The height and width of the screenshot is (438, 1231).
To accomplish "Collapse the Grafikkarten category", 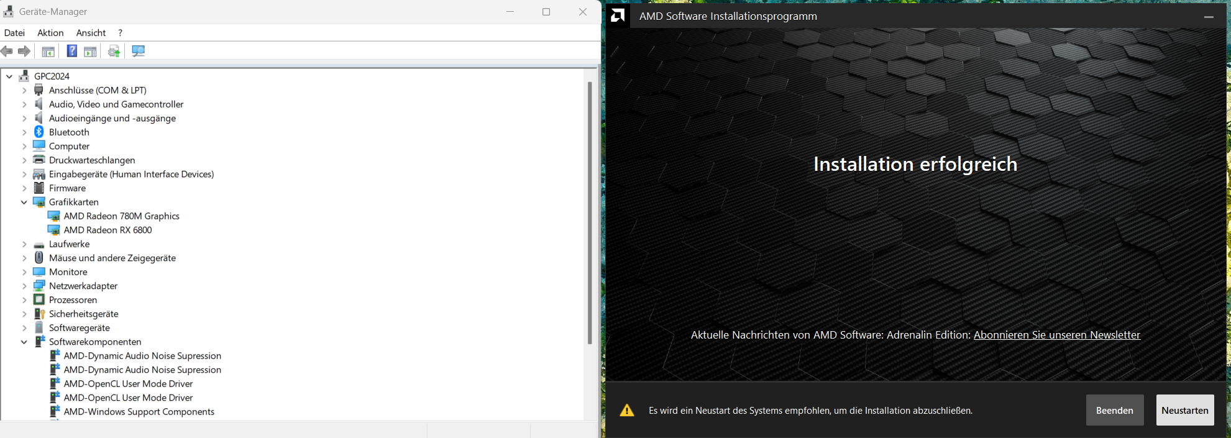I will pyautogui.click(x=24, y=202).
